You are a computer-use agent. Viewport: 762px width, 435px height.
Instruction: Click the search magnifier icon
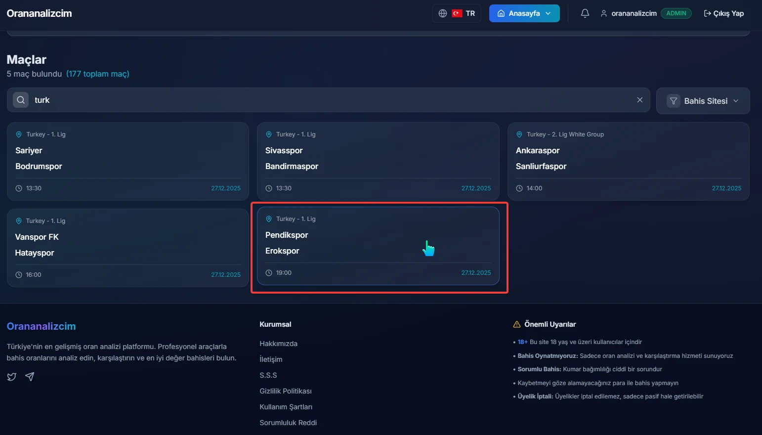click(21, 100)
